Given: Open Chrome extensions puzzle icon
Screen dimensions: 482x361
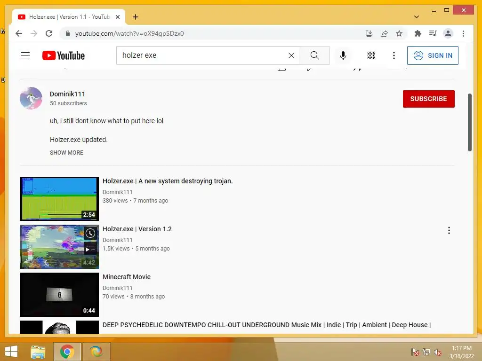Looking at the screenshot, I should pyautogui.click(x=418, y=33).
